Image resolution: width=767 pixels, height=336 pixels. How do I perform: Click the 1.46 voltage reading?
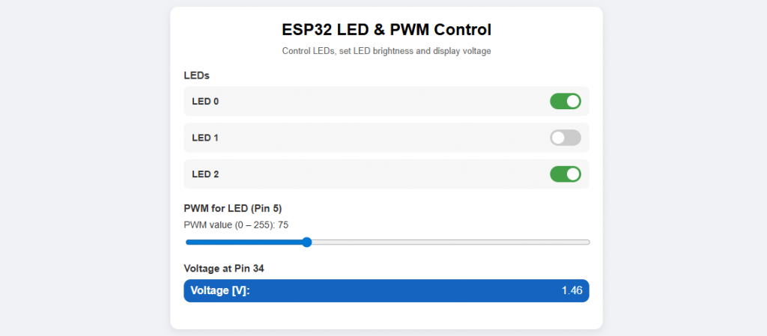click(572, 290)
